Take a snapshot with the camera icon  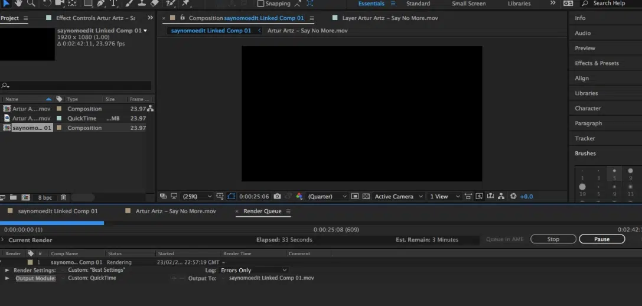(x=277, y=196)
